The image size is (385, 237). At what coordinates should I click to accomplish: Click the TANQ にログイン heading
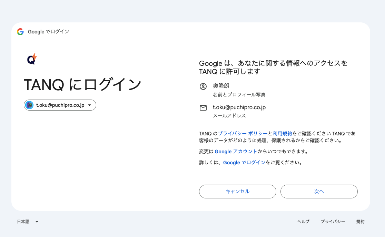coord(82,84)
